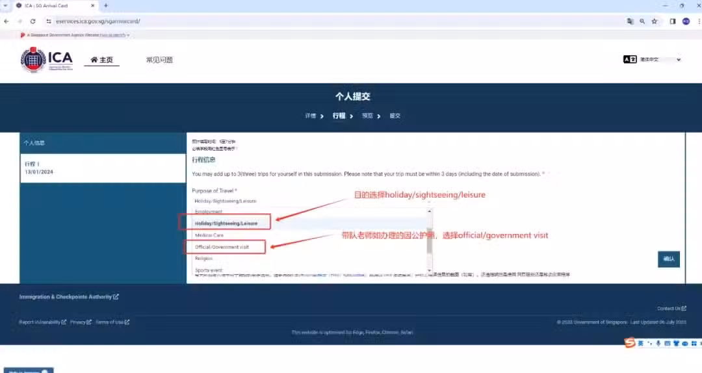The width and height of the screenshot is (702, 373).
Task: Open the tab search dropdown arrow
Action: pos(5,5)
